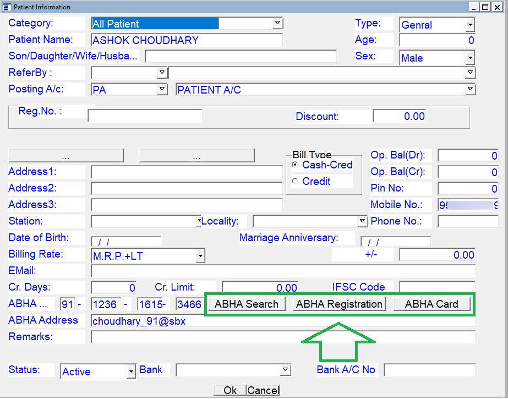Confirm with the Ok button

pos(230,390)
